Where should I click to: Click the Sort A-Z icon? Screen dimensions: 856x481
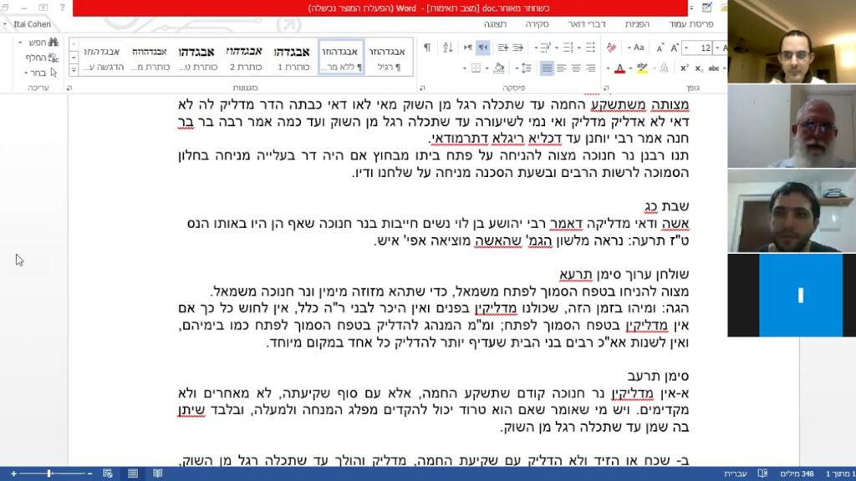(448, 48)
